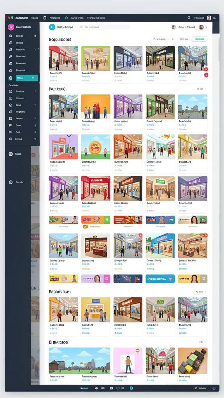Viewport: 224px width, 398px height.
Task: Click the red circle badge on card
Action: [206, 69]
